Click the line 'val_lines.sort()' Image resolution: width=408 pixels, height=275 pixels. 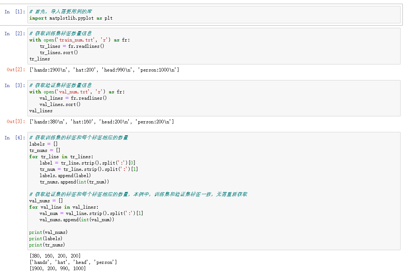(x=60, y=105)
